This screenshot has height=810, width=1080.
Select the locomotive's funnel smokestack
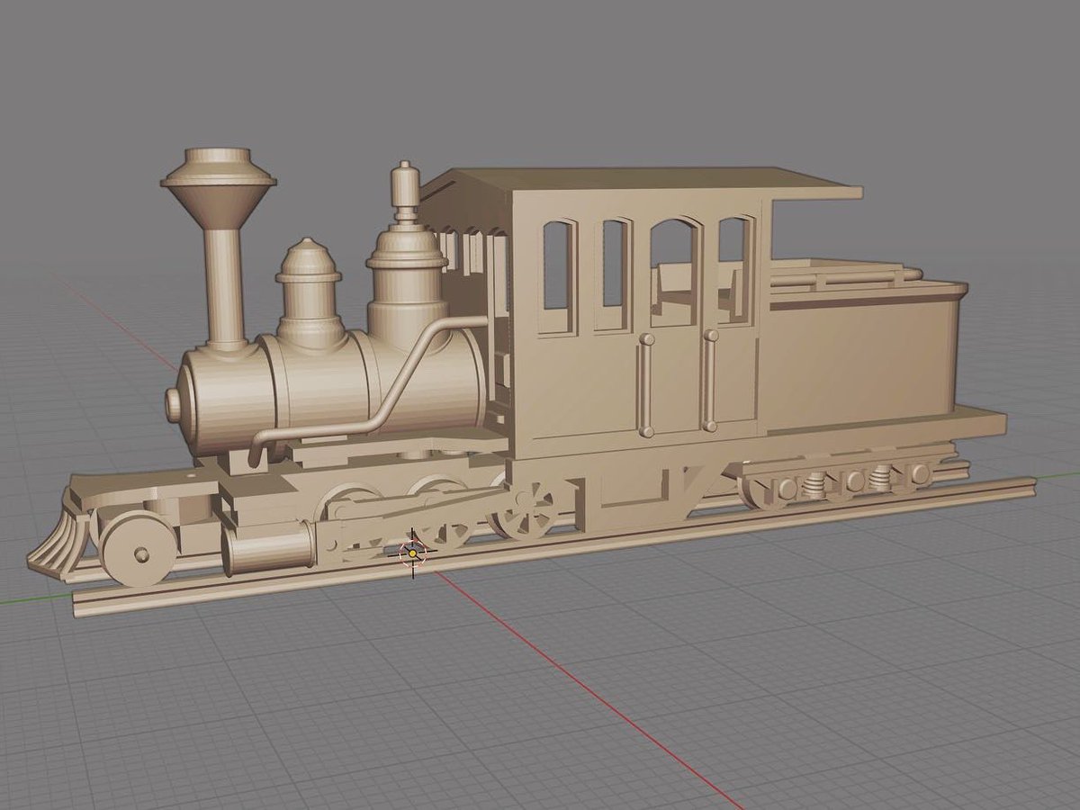click(x=219, y=249)
